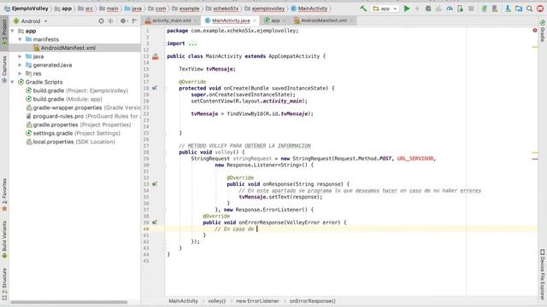This screenshot has width=547, height=307.
Task: Click the scroll from source target icon
Action: point(101,20)
